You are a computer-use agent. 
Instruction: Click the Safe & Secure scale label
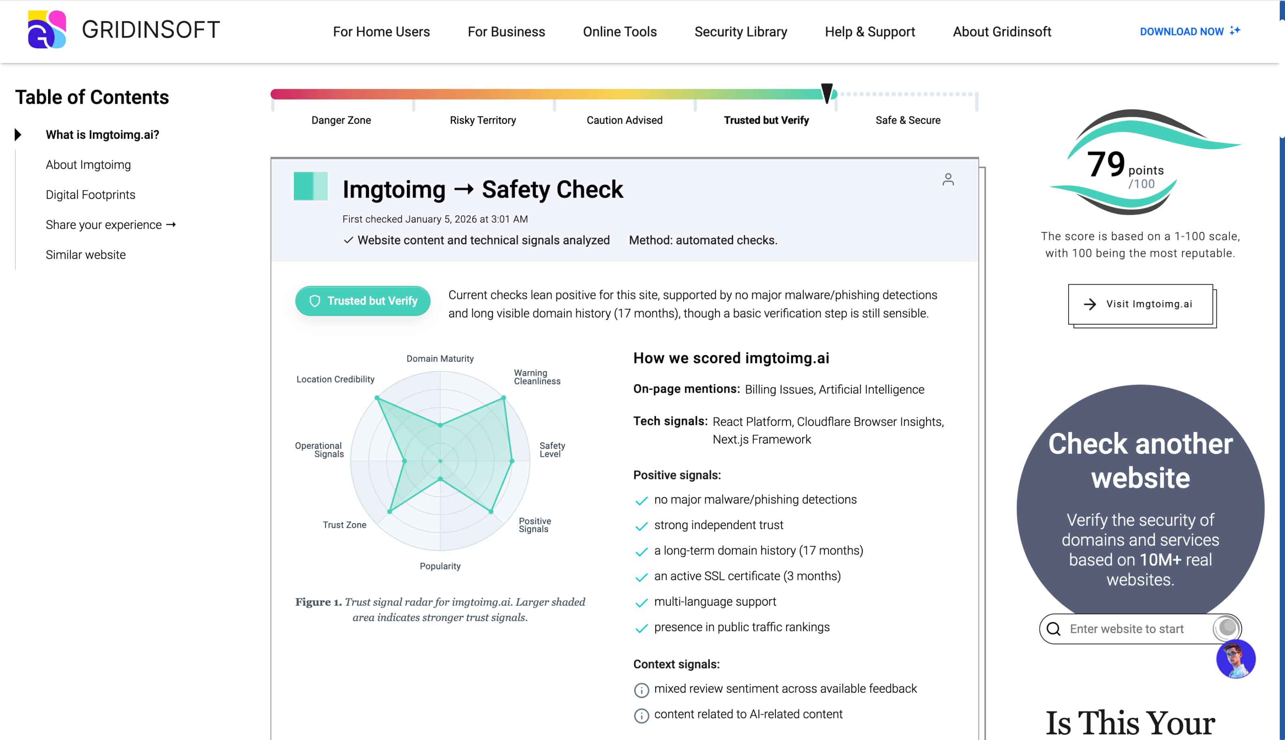click(908, 120)
